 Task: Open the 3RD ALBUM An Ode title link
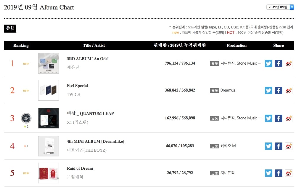point(88,59)
